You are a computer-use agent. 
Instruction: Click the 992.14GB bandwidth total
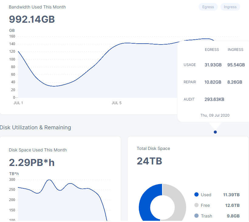coord(32,19)
